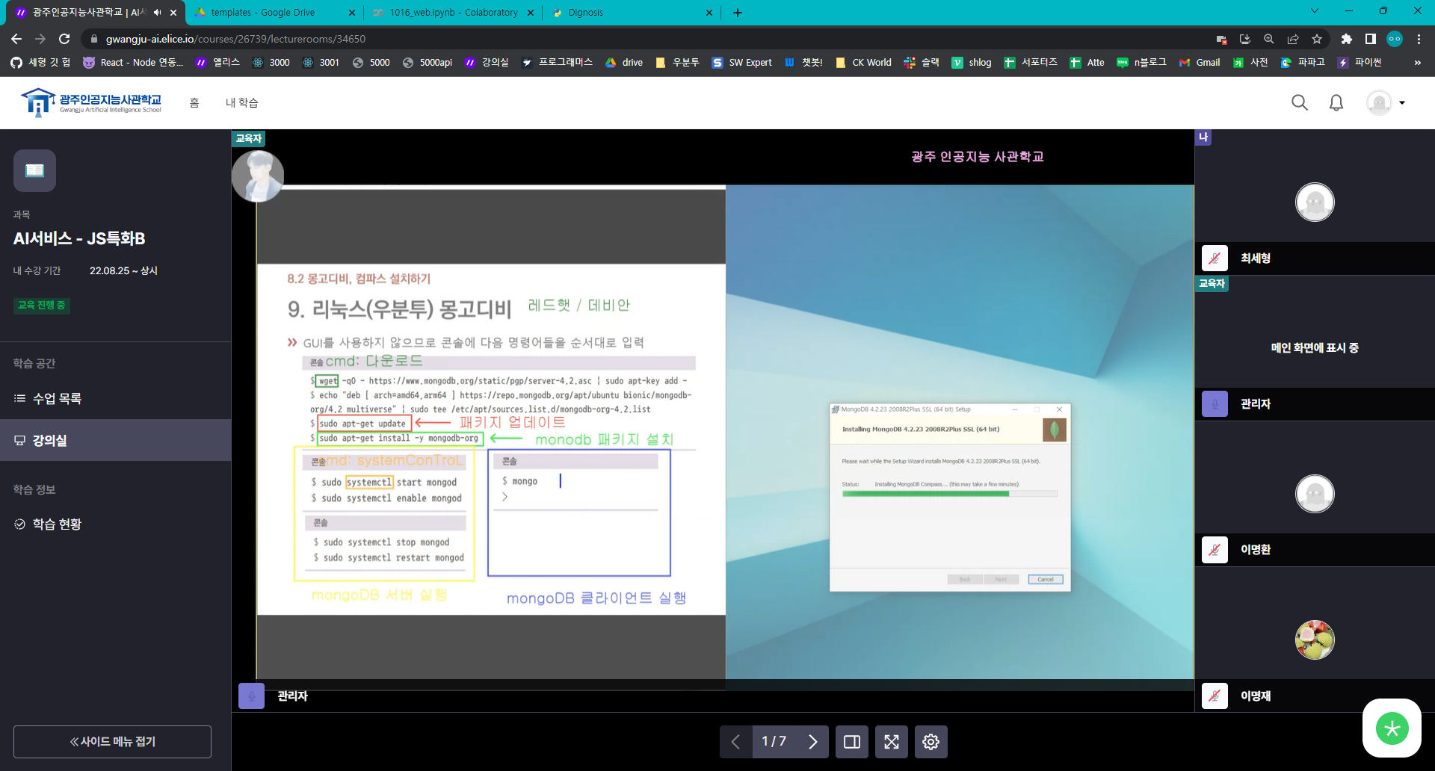This screenshot has width=1435, height=771.
Task: Click the 광주인공지능사관학교 logo
Action: pos(90,102)
